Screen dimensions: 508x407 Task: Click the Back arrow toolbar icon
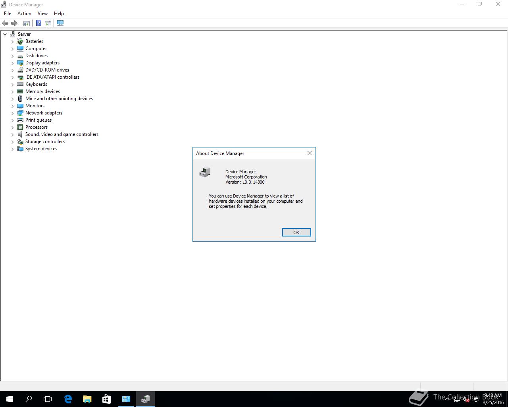pos(5,23)
